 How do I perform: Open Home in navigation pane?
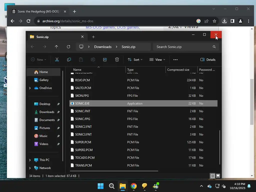click(x=43, y=72)
